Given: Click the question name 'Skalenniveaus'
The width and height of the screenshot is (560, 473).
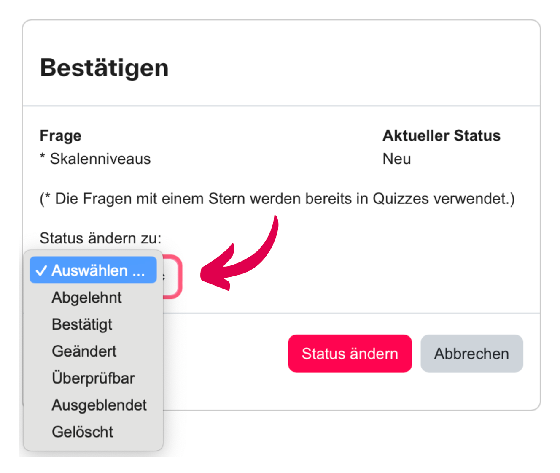Looking at the screenshot, I should (x=100, y=159).
